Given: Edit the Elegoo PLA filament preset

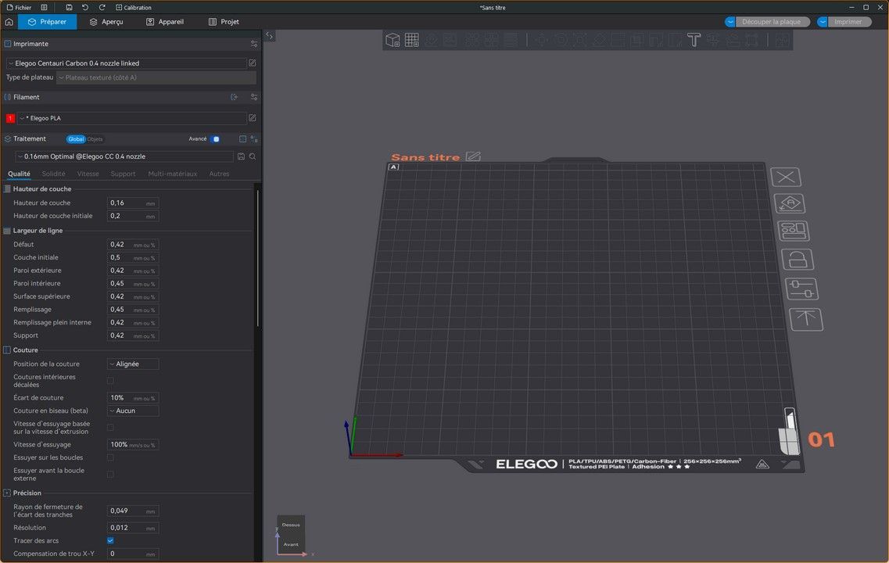Looking at the screenshot, I should click(253, 118).
